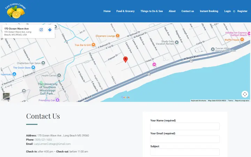
Task: Click the Tuscan Villas marker icon
Action: tap(213, 49)
